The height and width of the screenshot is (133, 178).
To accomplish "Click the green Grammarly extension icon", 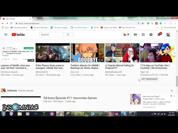I will 148,23.
